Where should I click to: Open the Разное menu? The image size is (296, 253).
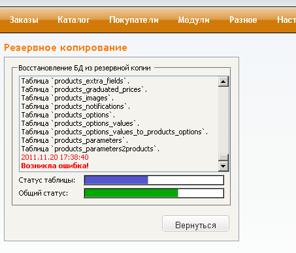click(243, 20)
